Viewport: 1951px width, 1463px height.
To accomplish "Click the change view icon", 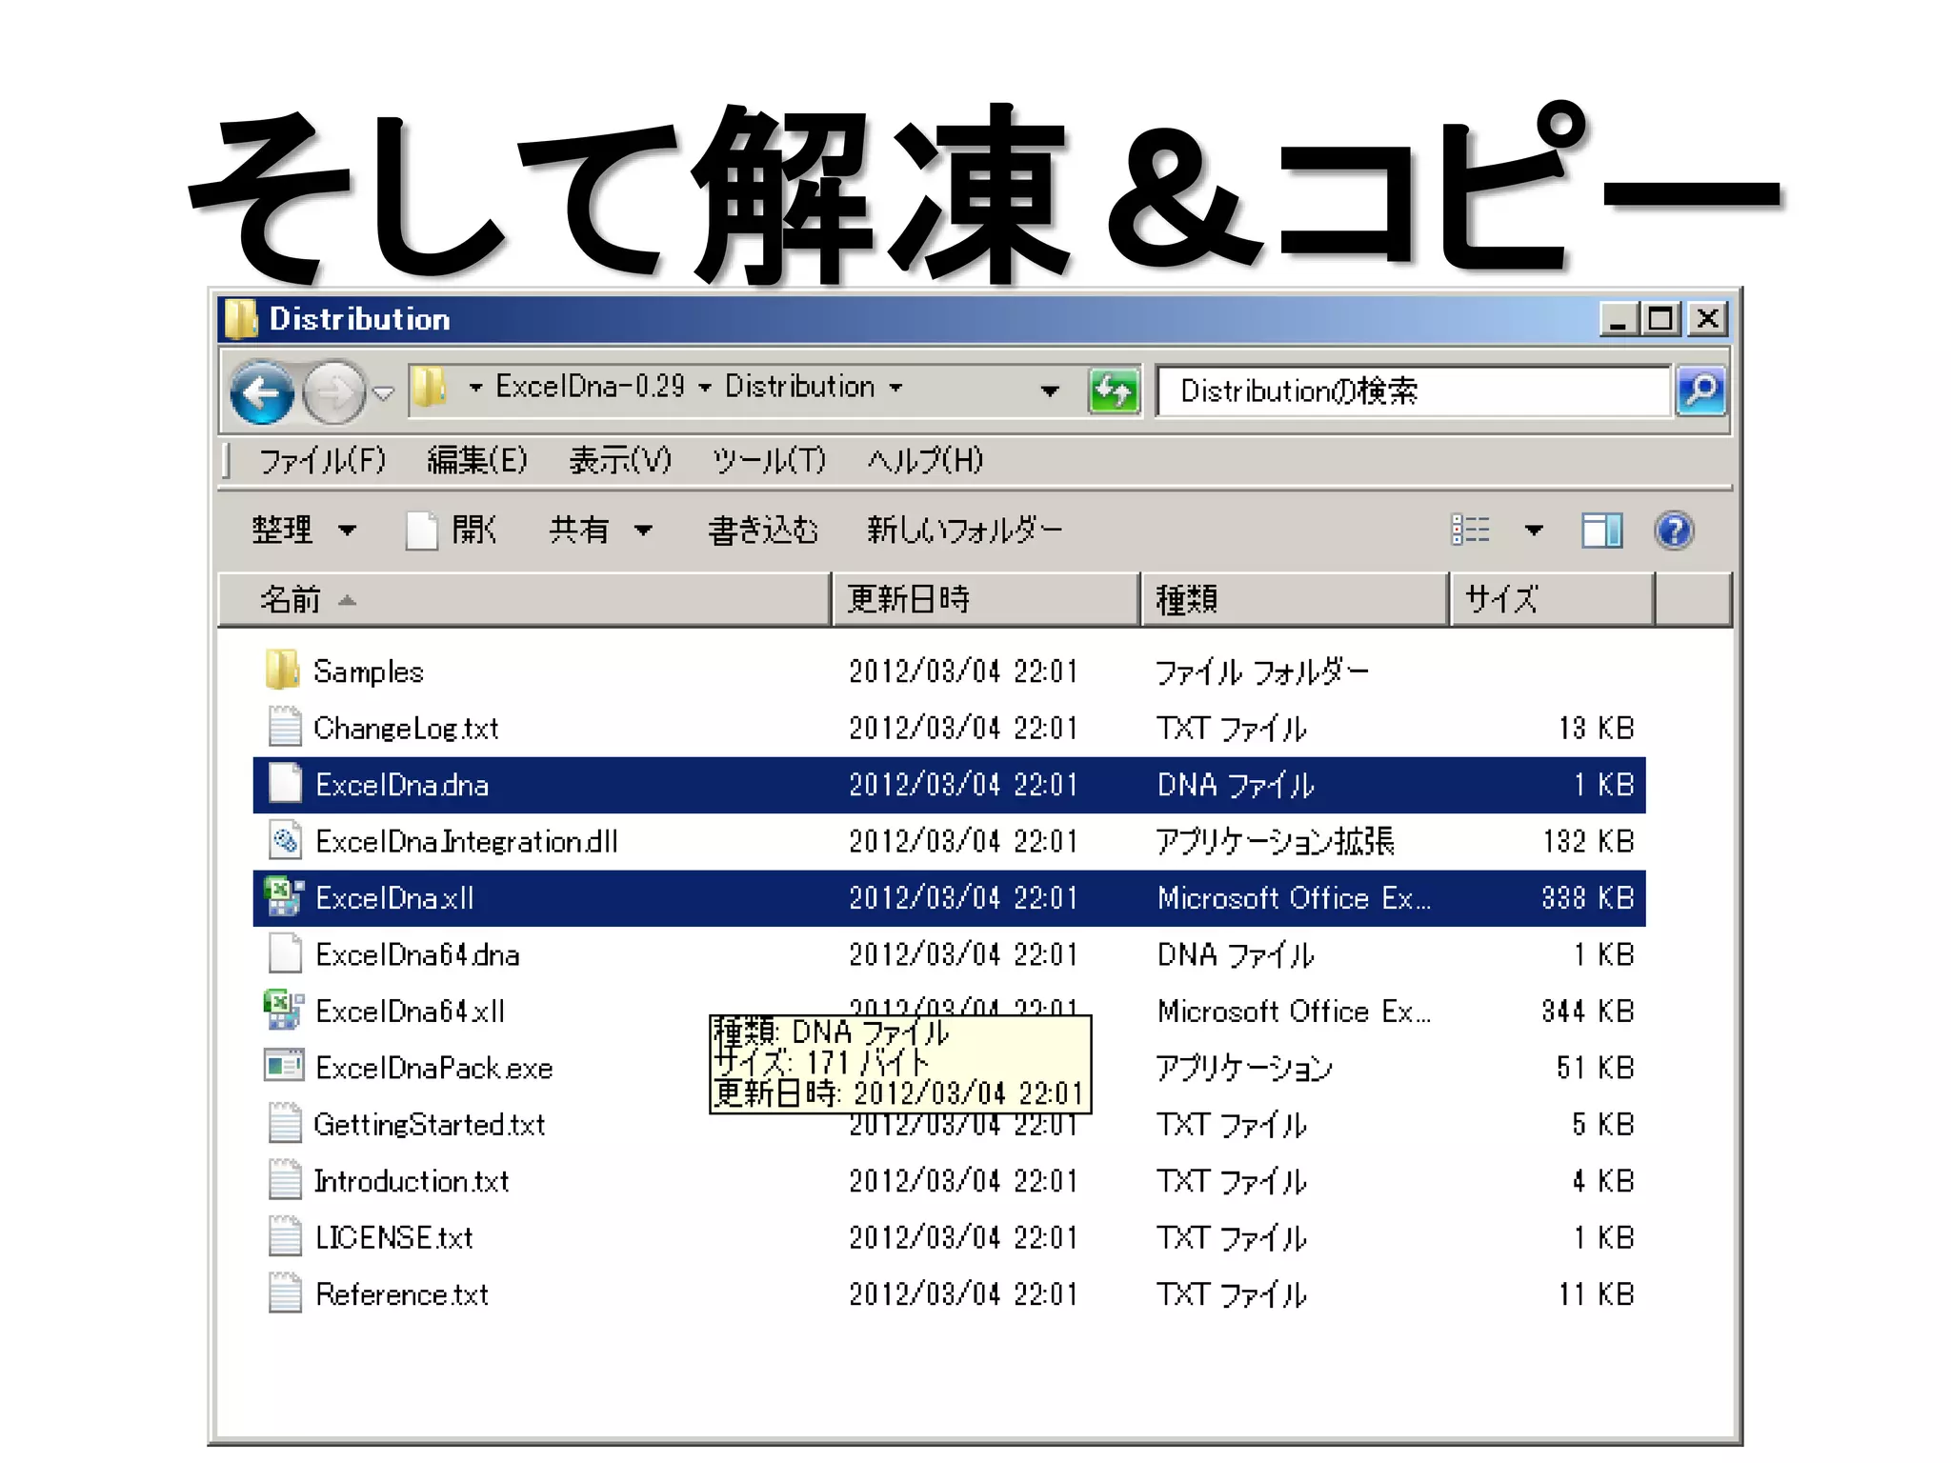I will tap(1470, 530).
